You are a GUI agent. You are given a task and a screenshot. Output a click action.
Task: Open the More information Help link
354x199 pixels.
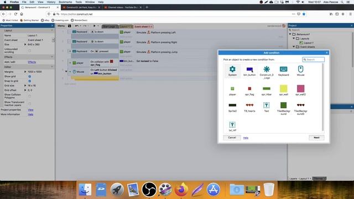click(30, 114)
